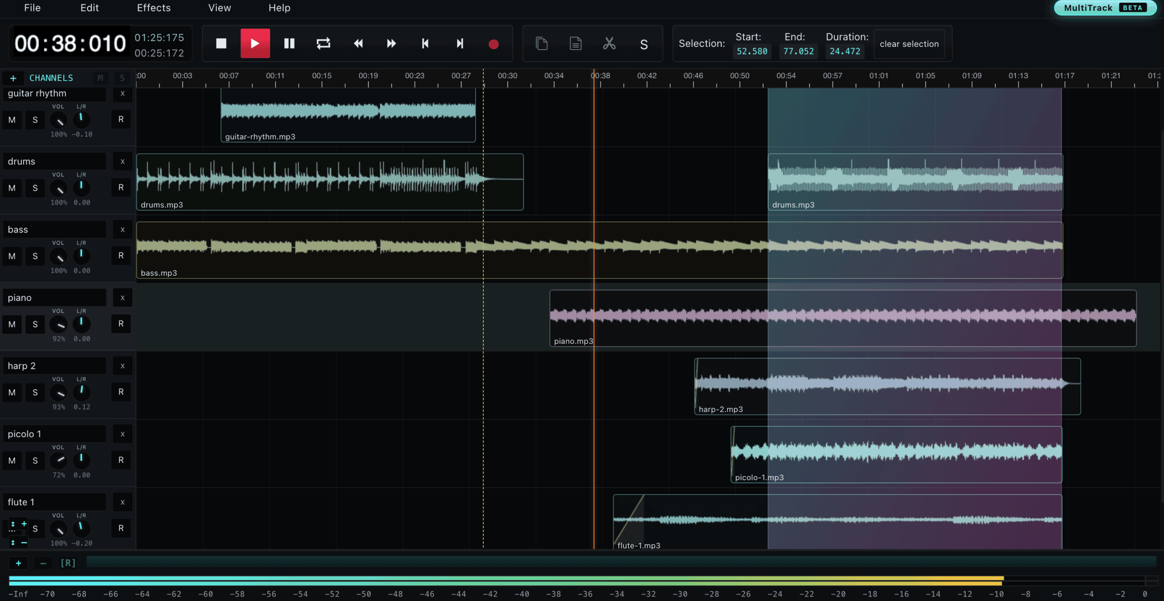1164x601 pixels.
Task: Skip to start of the project
Action: click(425, 44)
